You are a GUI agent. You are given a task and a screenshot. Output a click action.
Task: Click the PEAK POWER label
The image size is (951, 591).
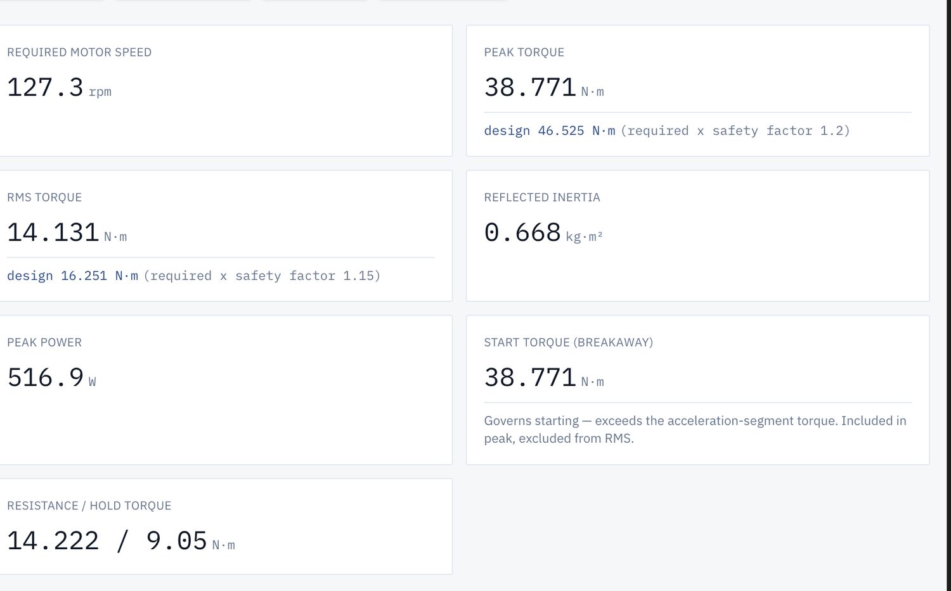[44, 343]
